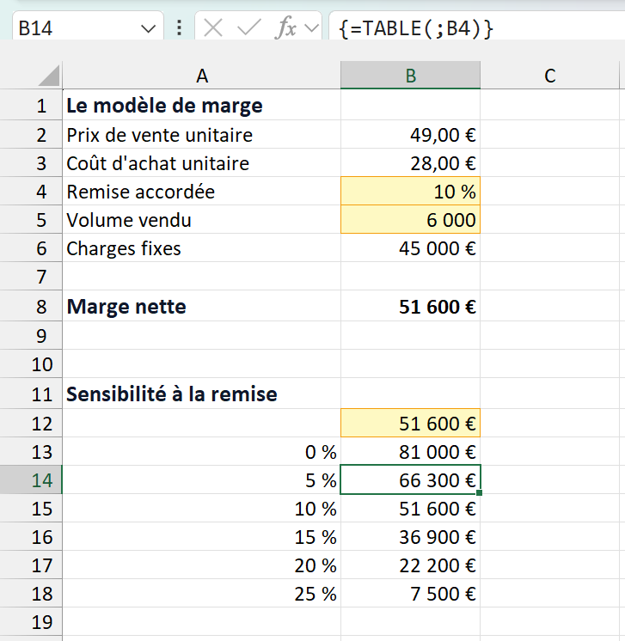The height and width of the screenshot is (641, 625).
Task: Click the cell with value 45 000 €
Action: click(x=410, y=248)
